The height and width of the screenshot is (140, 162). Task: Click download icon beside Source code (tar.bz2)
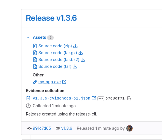83,60
